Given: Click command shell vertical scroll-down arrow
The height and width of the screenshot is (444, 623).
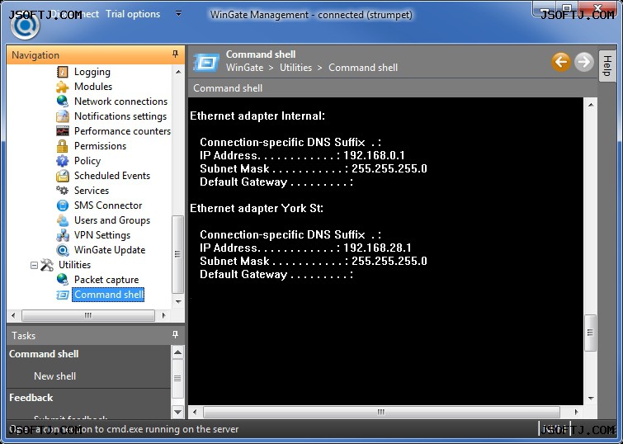Looking at the screenshot, I should (x=591, y=399).
